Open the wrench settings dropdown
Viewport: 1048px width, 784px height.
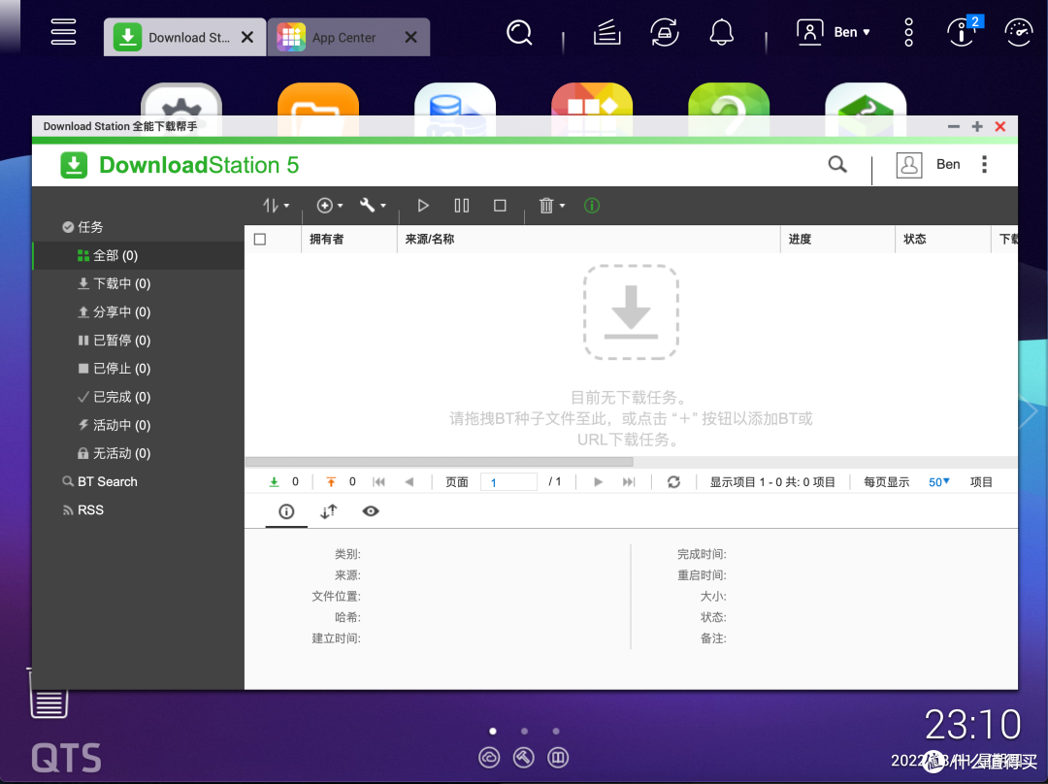(373, 205)
